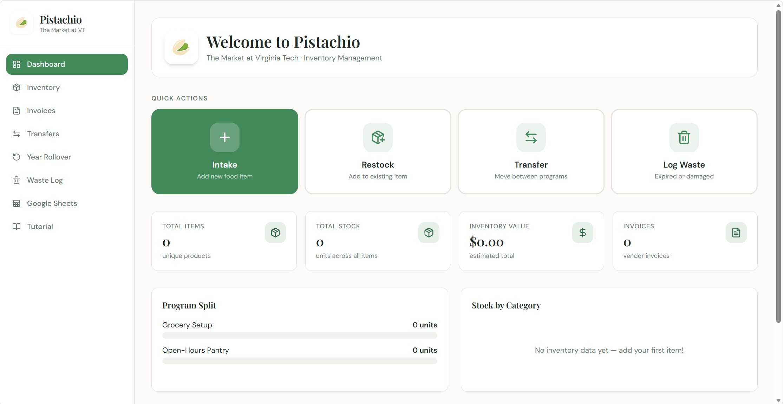Open the Transfers page
The width and height of the screenshot is (784, 404).
tap(43, 134)
